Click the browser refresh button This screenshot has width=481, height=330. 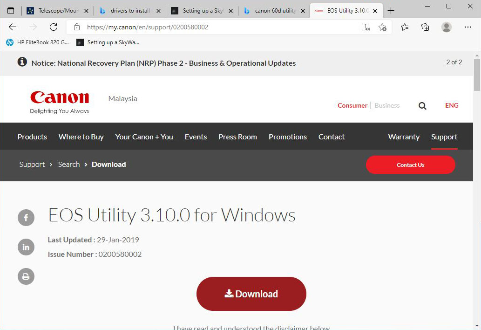point(54,27)
